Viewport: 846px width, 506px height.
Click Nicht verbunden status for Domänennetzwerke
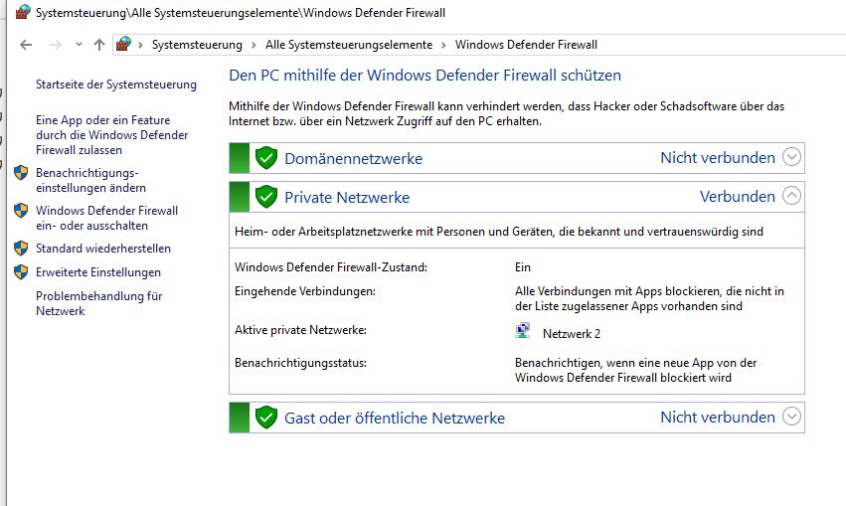(718, 157)
